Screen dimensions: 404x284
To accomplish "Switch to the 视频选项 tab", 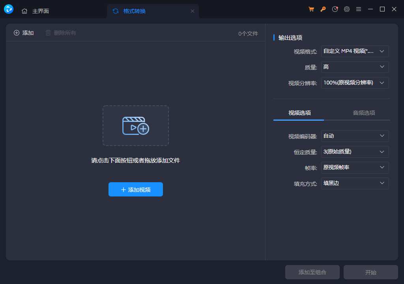I will (x=298, y=112).
